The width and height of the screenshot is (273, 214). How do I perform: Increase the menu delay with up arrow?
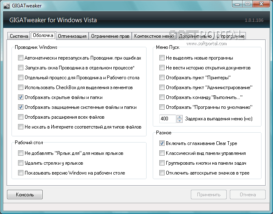179,117
